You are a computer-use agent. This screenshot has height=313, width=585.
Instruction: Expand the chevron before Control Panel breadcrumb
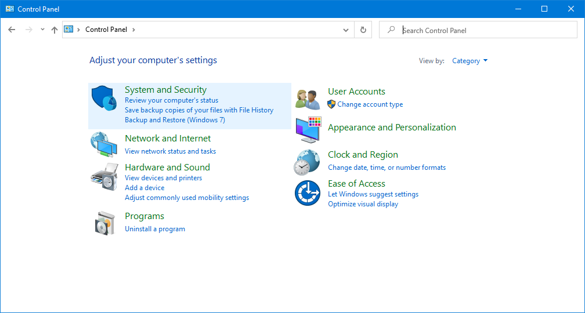click(x=79, y=30)
